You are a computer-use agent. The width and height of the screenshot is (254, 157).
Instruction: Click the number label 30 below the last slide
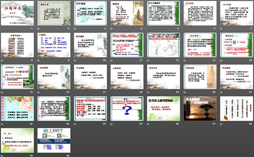(68, 155)
